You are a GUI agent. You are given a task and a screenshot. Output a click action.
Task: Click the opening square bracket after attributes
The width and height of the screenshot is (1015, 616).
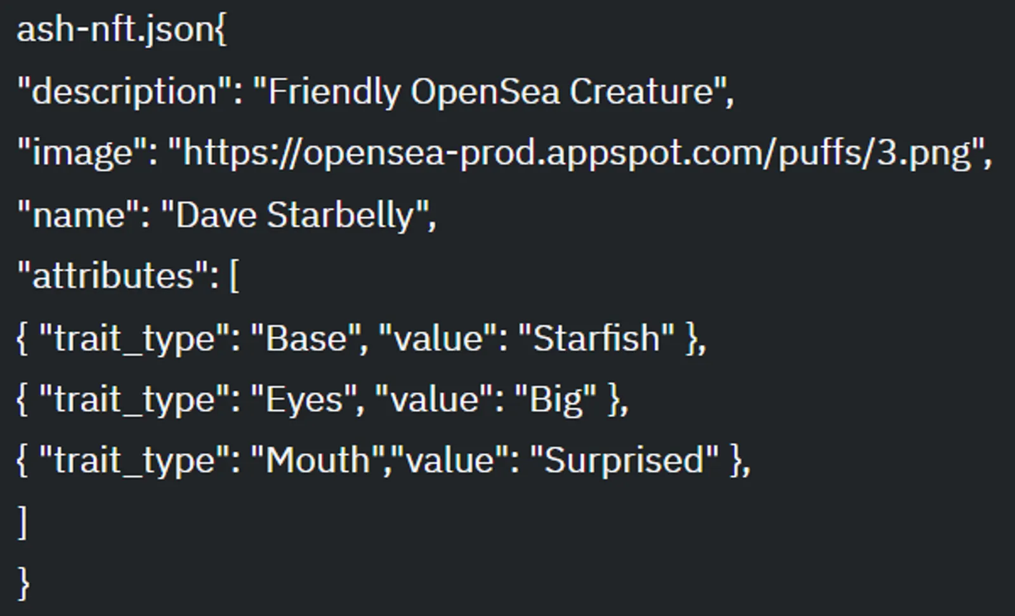coord(234,277)
